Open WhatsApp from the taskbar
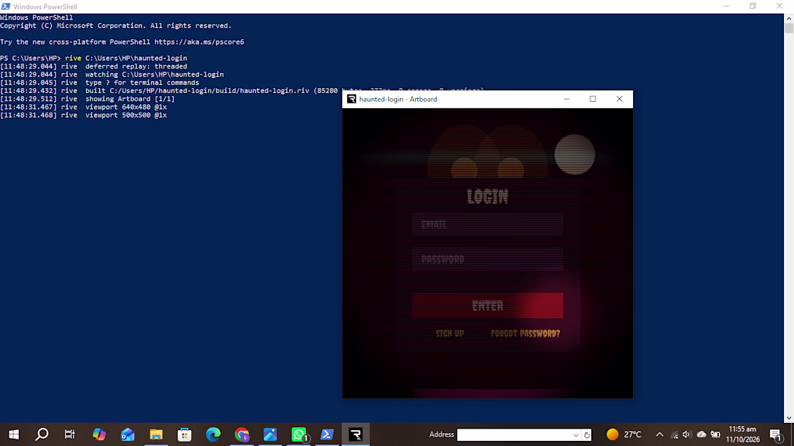The width and height of the screenshot is (794, 446). pyautogui.click(x=299, y=434)
